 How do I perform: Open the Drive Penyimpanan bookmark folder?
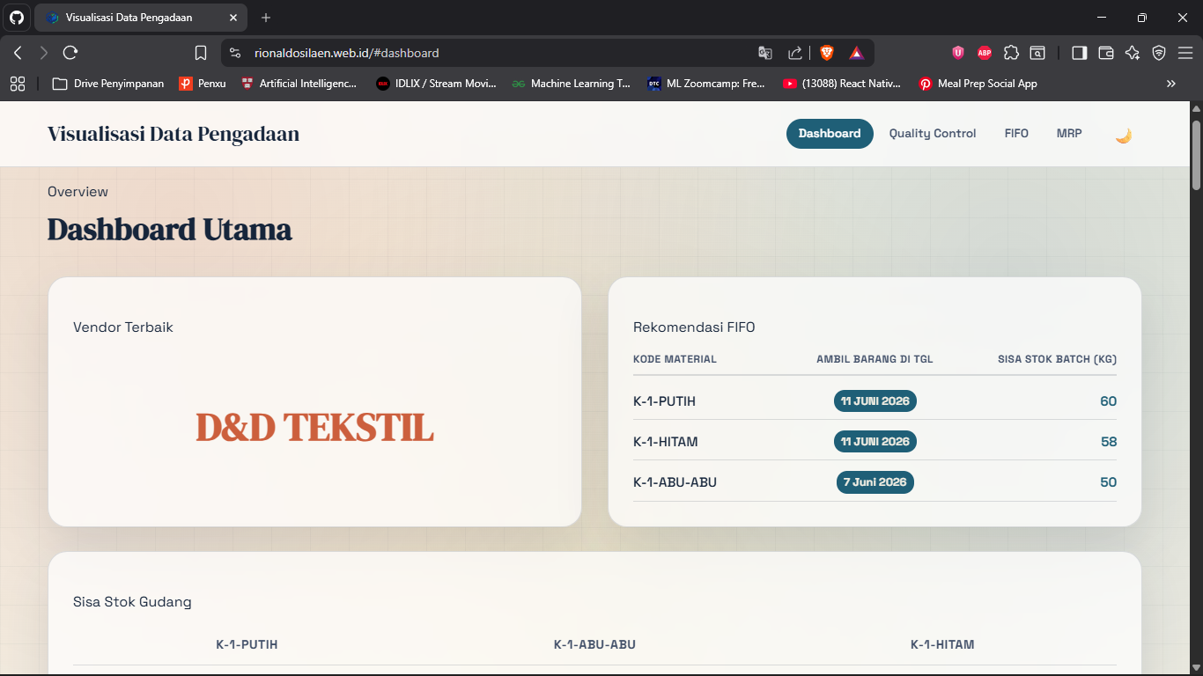pyautogui.click(x=108, y=84)
